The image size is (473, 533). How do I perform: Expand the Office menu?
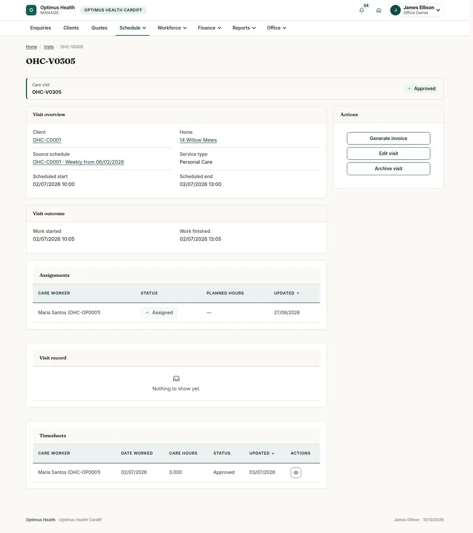276,28
